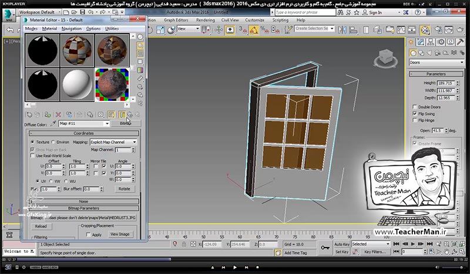Open the Navigation menu in Material Editor
470x274 pixels.
point(71,29)
